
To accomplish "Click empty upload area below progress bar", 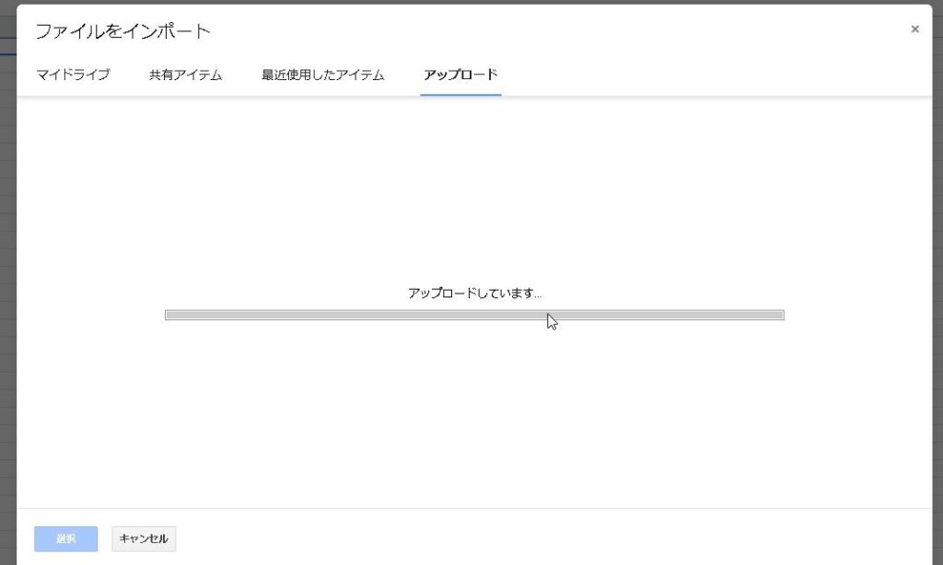I will [x=474, y=414].
